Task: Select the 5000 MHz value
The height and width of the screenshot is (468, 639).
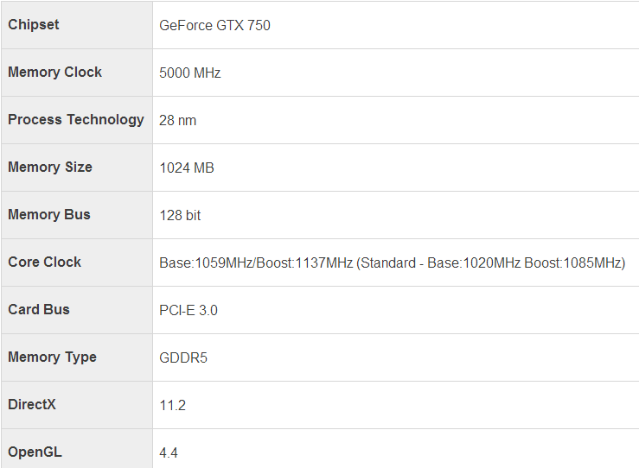Action: [190, 73]
